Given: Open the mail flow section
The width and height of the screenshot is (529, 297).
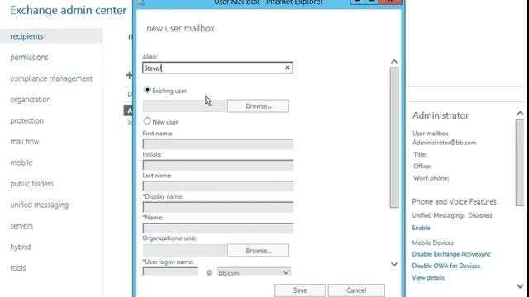Looking at the screenshot, I should pos(25,142).
